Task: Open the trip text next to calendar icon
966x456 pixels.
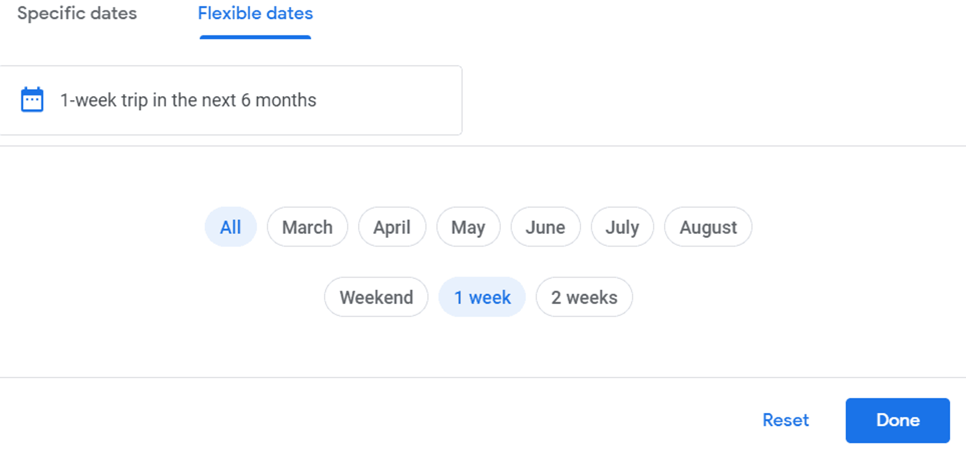Action: tap(188, 100)
